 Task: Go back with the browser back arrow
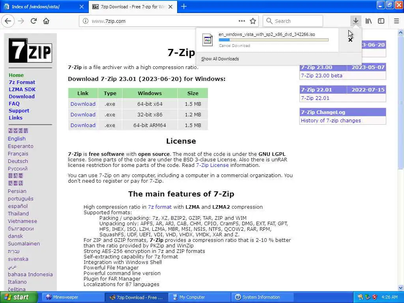(8, 21)
